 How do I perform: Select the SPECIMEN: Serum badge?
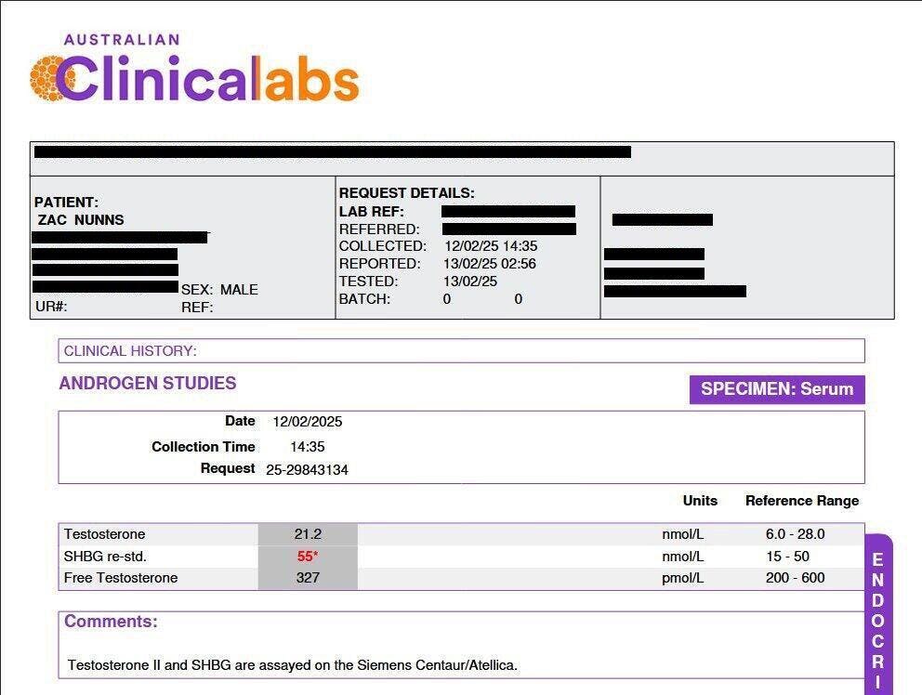(x=777, y=389)
